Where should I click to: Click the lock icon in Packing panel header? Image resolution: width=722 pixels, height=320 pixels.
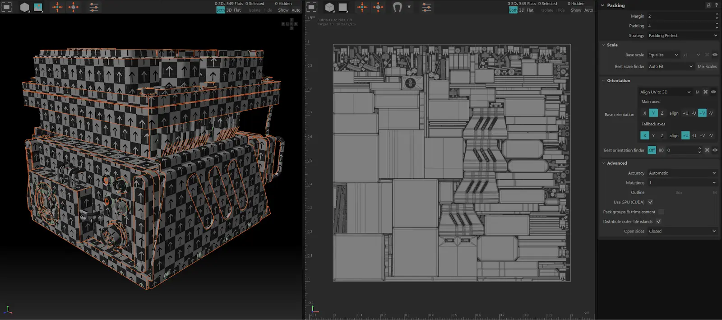click(708, 5)
